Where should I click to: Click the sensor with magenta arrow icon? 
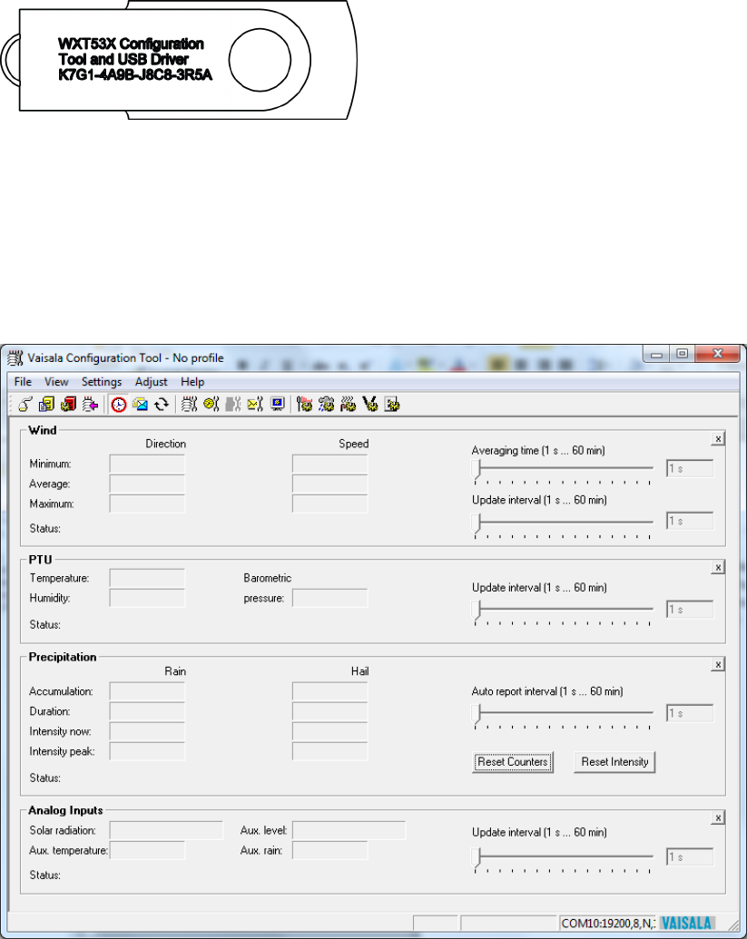click(x=91, y=405)
